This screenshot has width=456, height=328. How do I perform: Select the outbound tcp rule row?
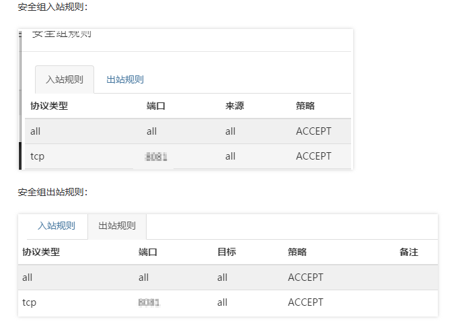228,302
